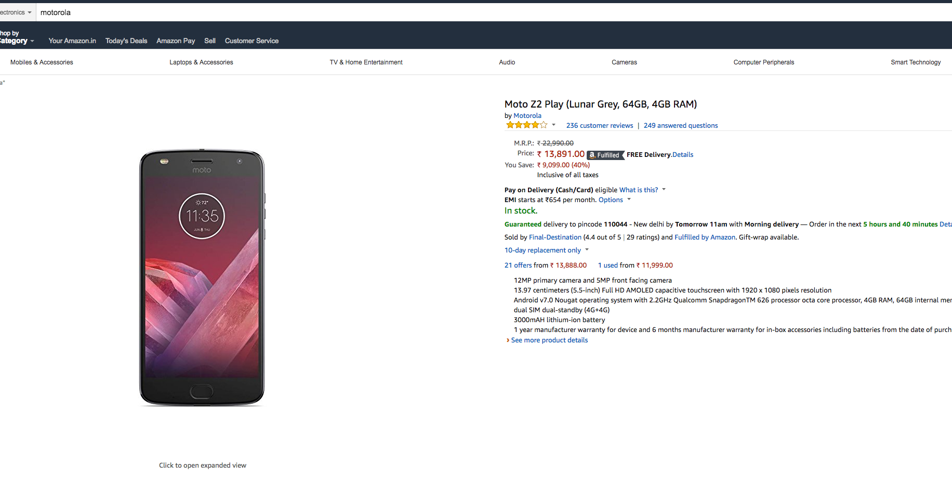The image size is (952, 490).
Task: Go to Amazon Pay
Action: (x=176, y=41)
